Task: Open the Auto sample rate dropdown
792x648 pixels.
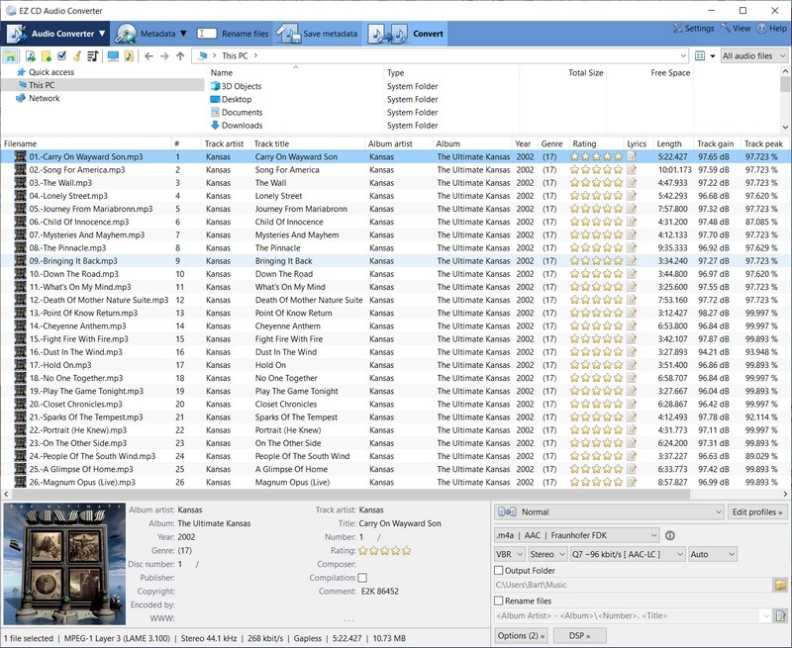Action: (x=712, y=554)
